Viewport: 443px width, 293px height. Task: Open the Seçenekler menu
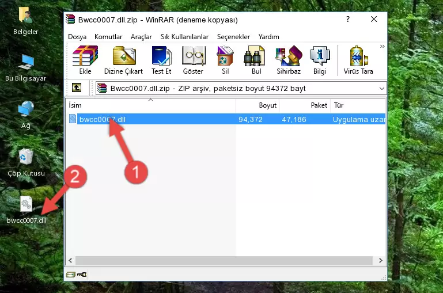tap(233, 37)
